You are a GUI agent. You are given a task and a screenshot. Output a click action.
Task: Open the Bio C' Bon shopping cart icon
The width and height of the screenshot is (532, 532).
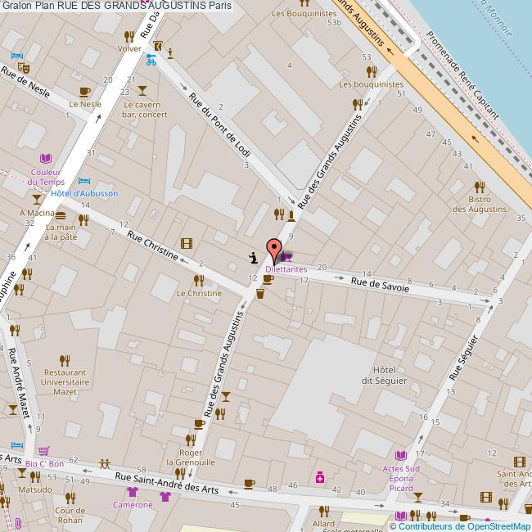(43, 451)
